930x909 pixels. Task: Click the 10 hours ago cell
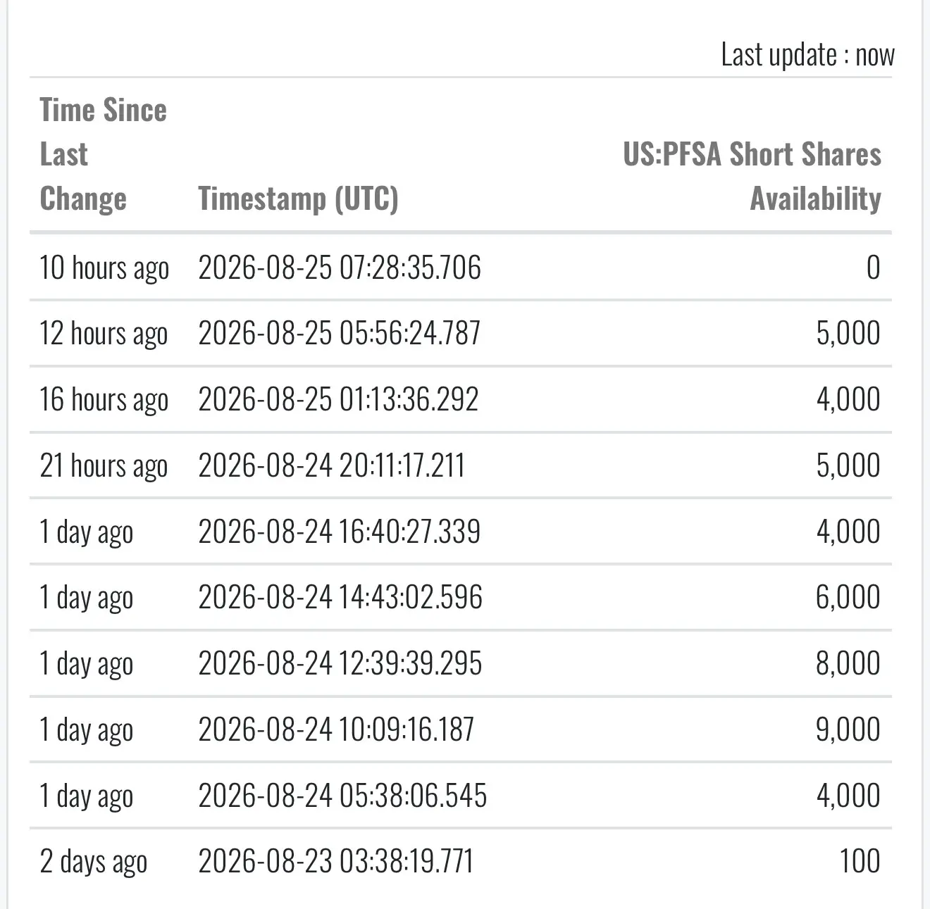(104, 268)
